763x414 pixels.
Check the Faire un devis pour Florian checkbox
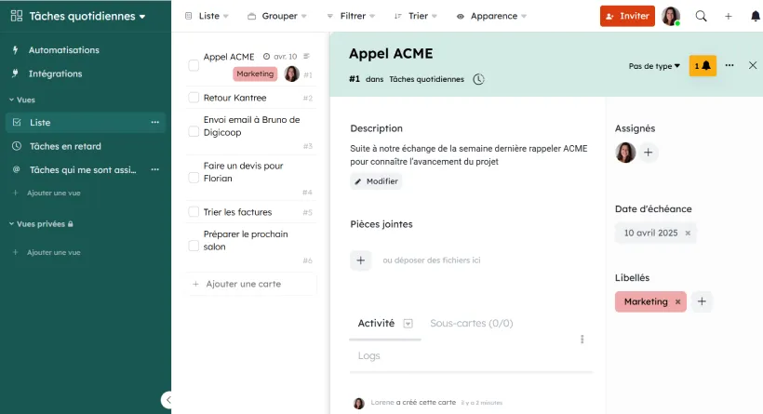coord(194,178)
